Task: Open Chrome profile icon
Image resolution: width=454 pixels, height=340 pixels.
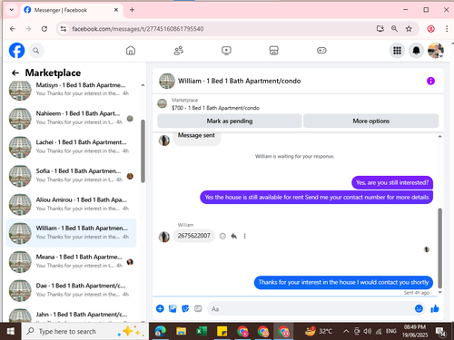Action: 430,29
